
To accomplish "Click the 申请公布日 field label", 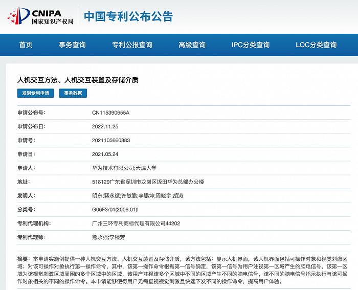I will coord(32,126).
